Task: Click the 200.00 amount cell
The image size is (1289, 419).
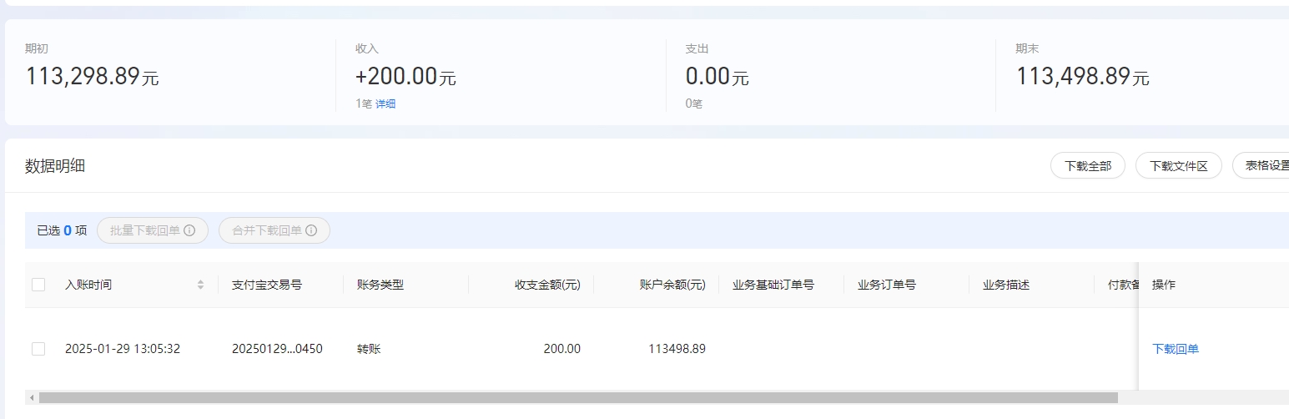Action: pyautogui.click(x=562, y=349)
